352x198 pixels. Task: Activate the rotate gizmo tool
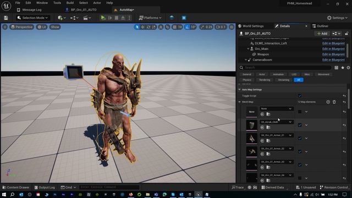point(148,27)
